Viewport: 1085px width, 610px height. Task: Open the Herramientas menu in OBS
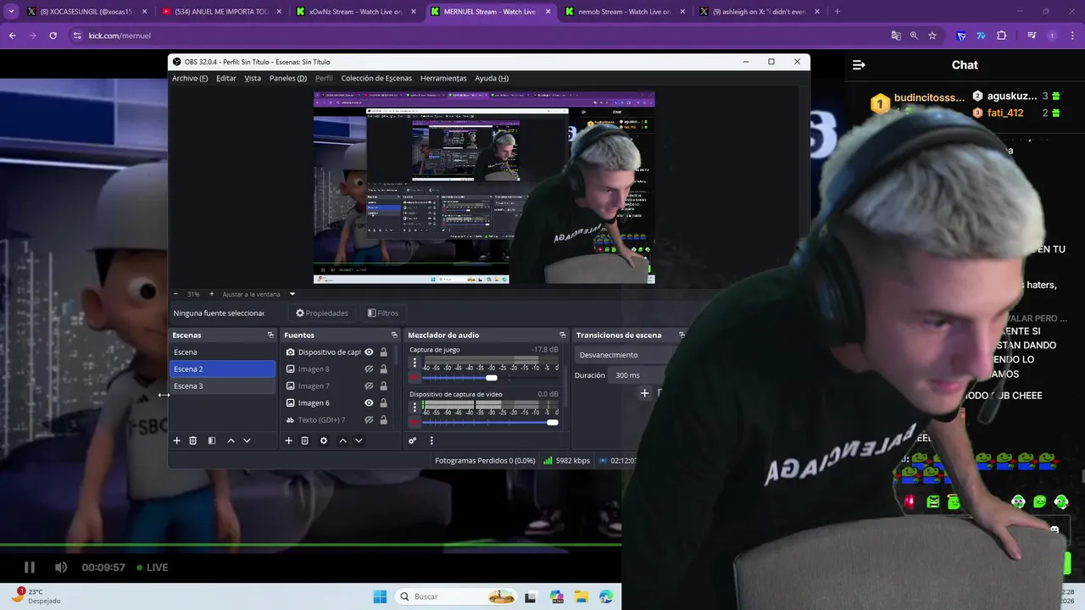coord(443,78)
